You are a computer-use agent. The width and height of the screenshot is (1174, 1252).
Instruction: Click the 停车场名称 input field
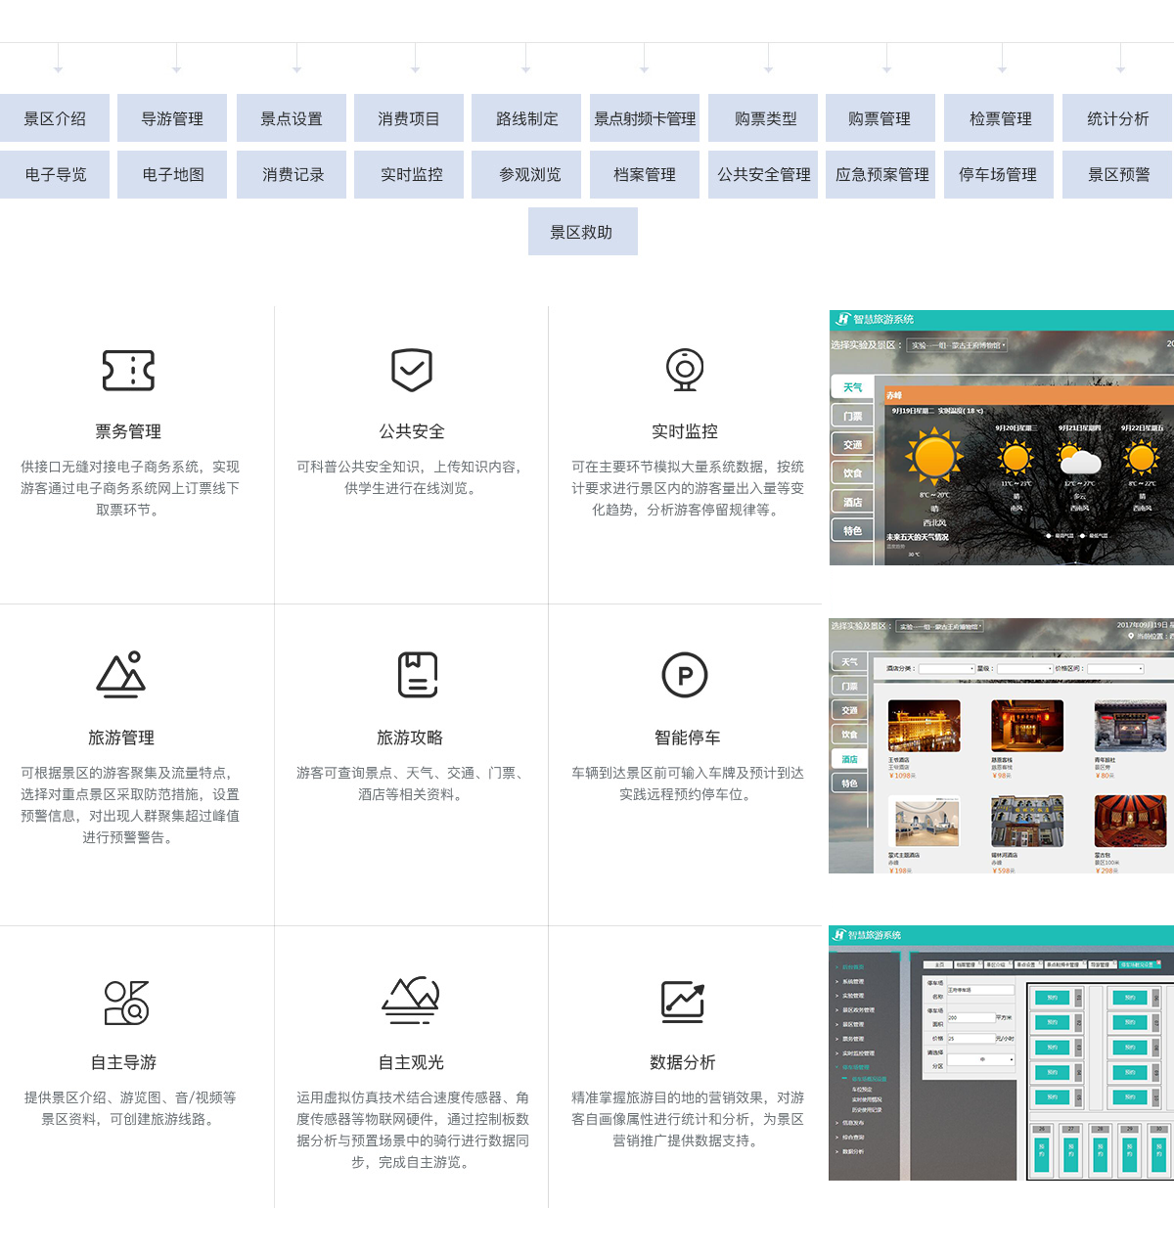[981, 990]
